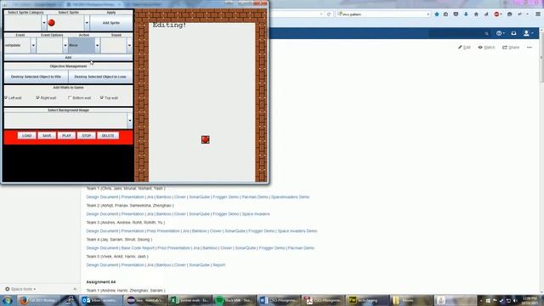This screenshot has height=306, width=544.
Task: Open the Action dropdown arrow
Action: (97, 45)
